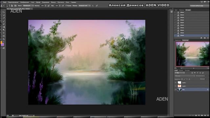Viewport: 210px width, 118px height.
Task: Click the opacity 100% field in options bar
Action: [x=42, y=6]
